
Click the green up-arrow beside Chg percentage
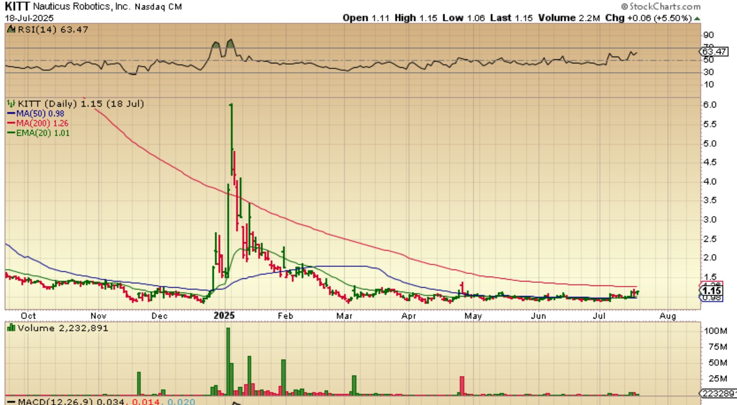[697, 18]
